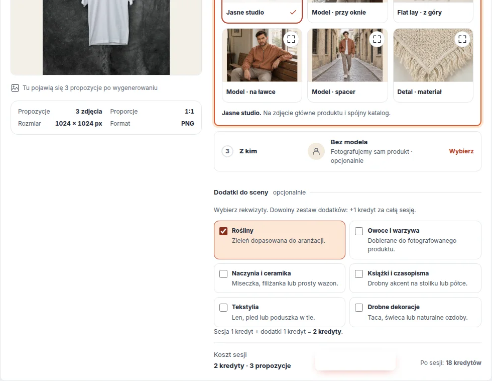Pick the 'Flat lay · z góry' scene
The width and height of the screenshot is (492, 381).
[x=433, y=12]
